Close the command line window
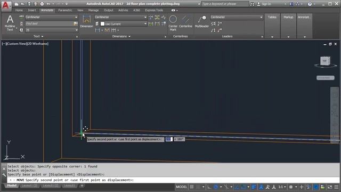The height and width of the screenshot is (192, 341). [x=4, y=169]
